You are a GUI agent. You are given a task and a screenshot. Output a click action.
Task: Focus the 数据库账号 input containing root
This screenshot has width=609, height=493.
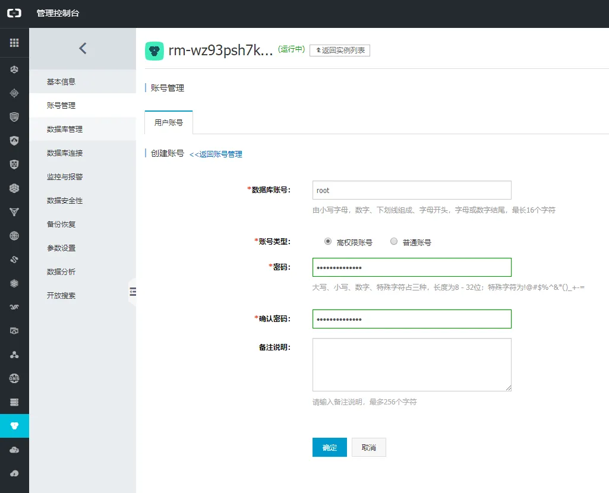[x=412, y=190]
